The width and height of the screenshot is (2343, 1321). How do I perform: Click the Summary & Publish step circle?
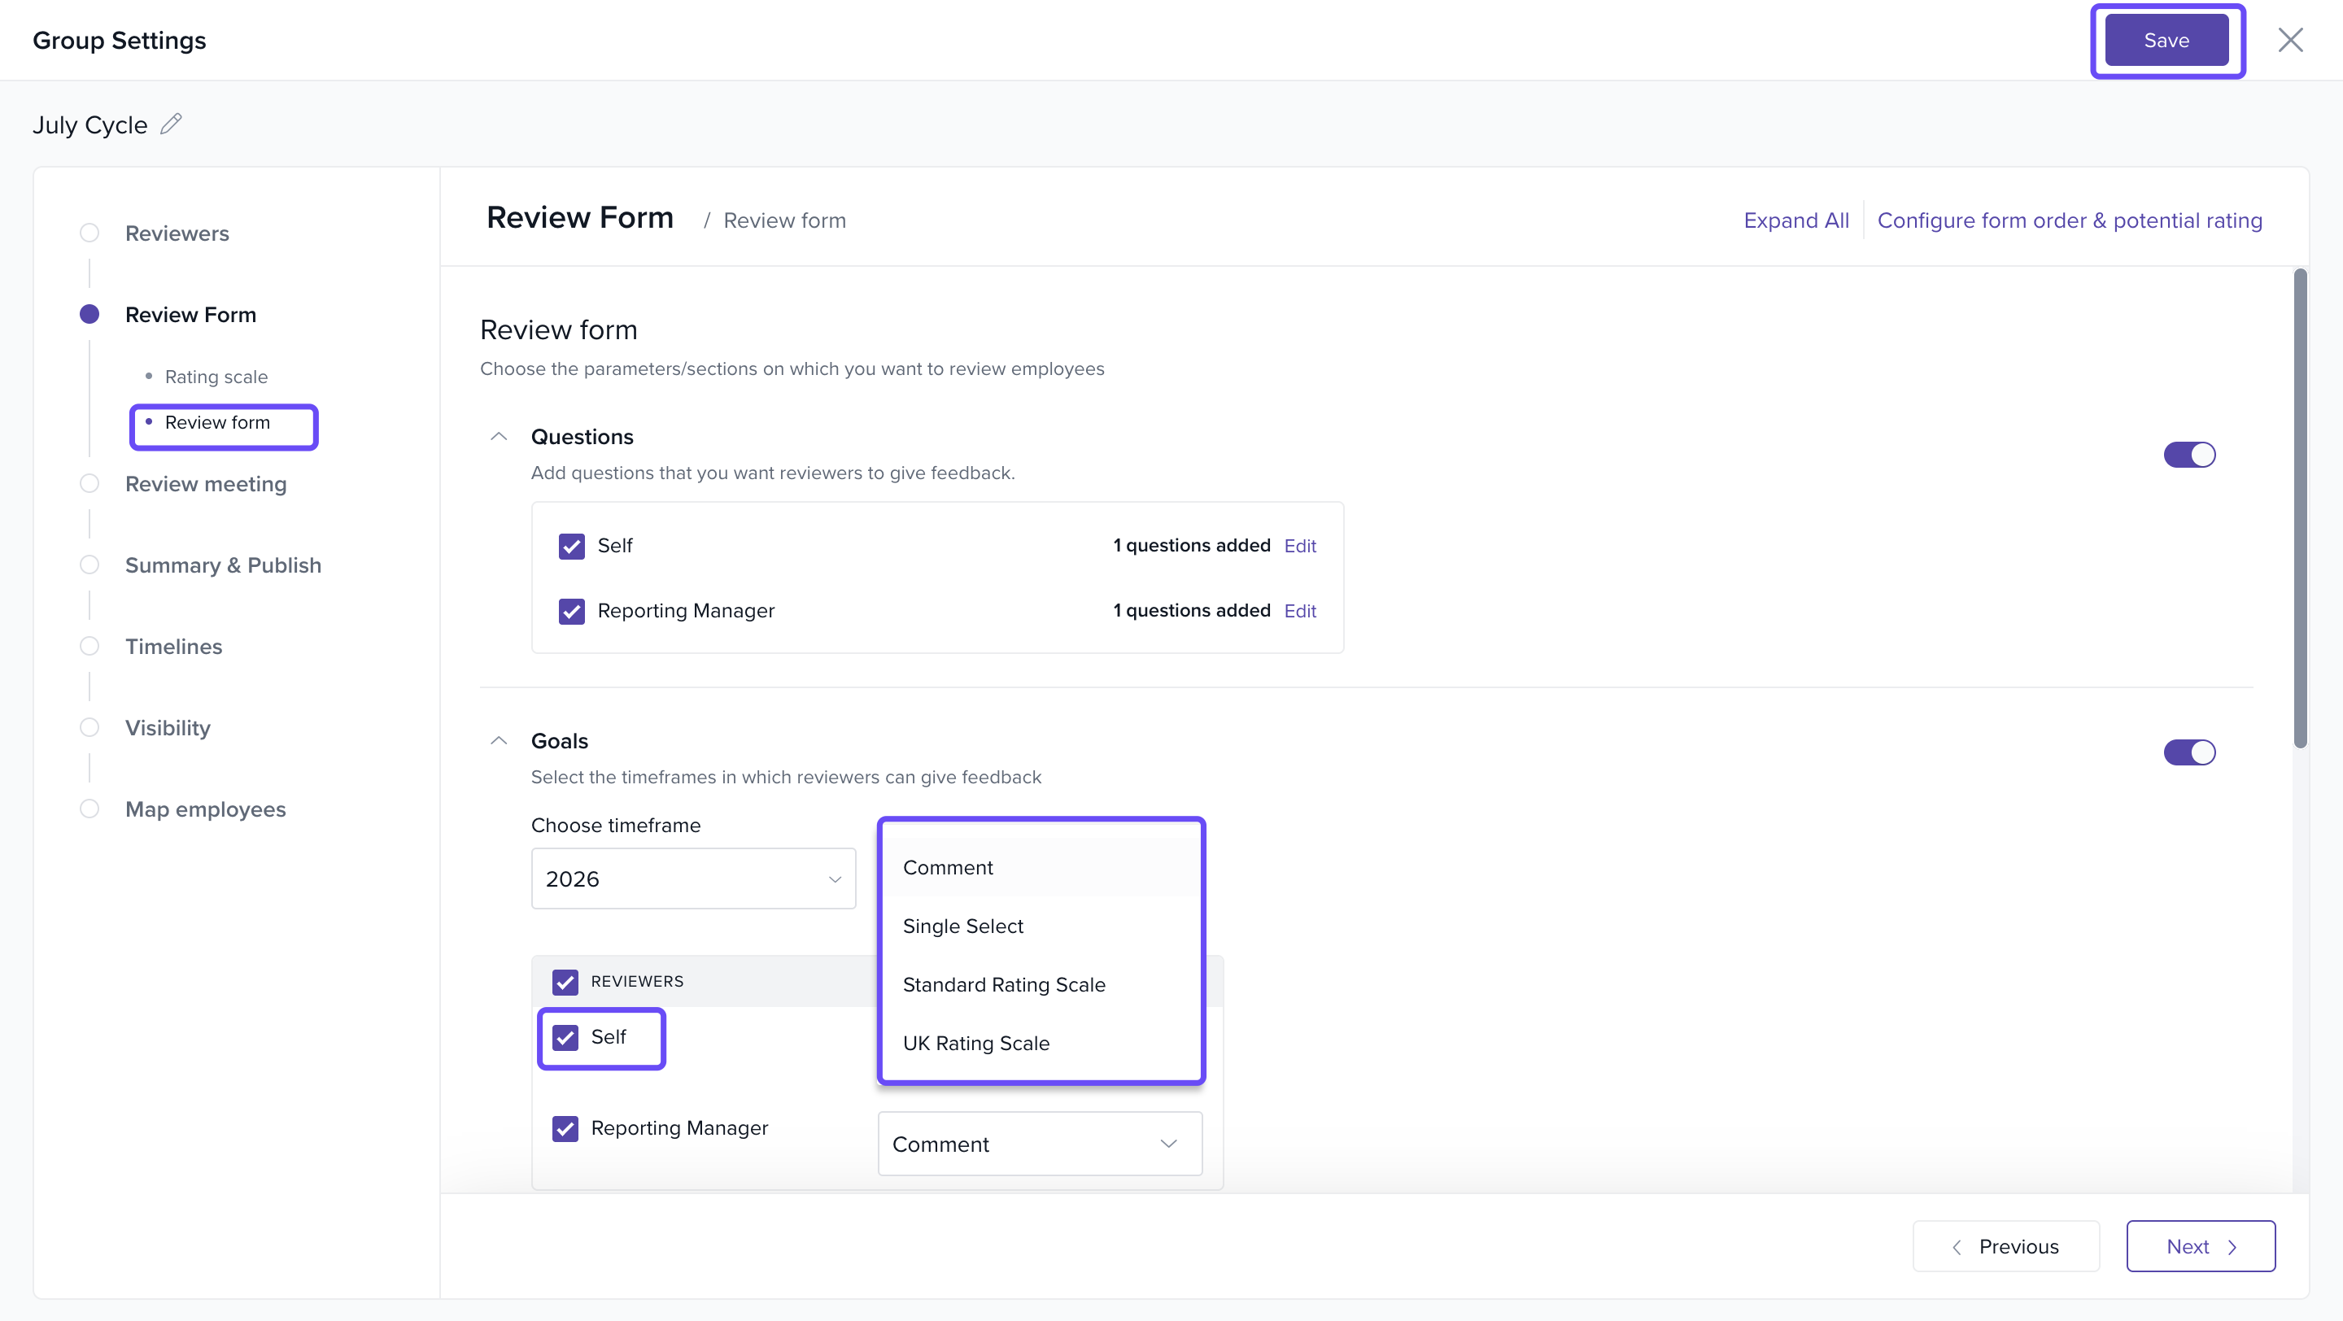click(x=89, y=565)
